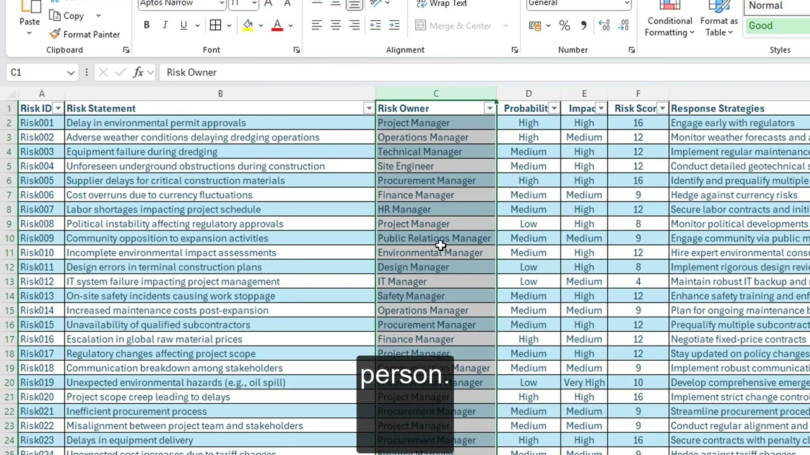
Task: Select the 'HR Manager' cell
Action: pos(436,210)
